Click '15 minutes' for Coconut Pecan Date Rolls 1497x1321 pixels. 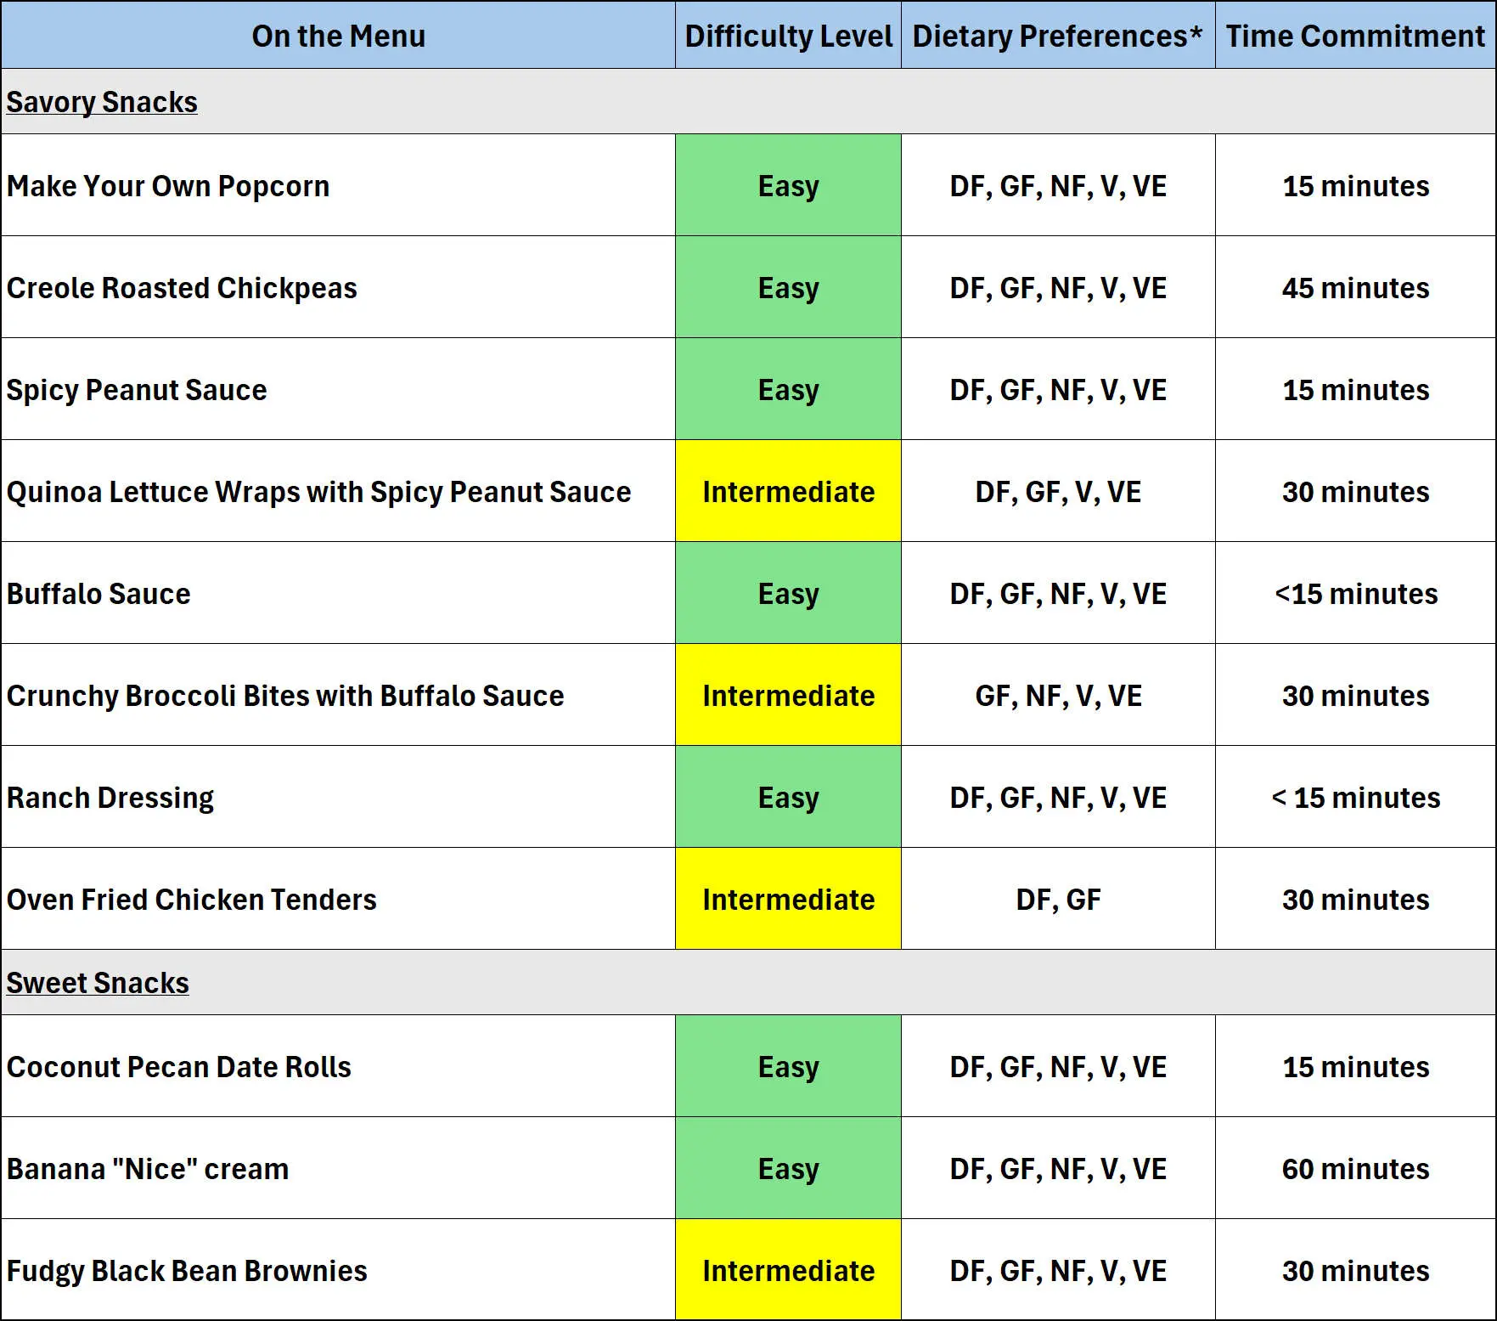tap(1355, 1066)
